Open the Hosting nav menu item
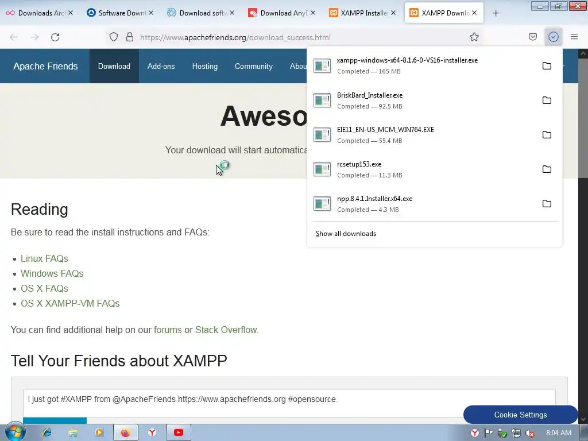 (205, 66)
